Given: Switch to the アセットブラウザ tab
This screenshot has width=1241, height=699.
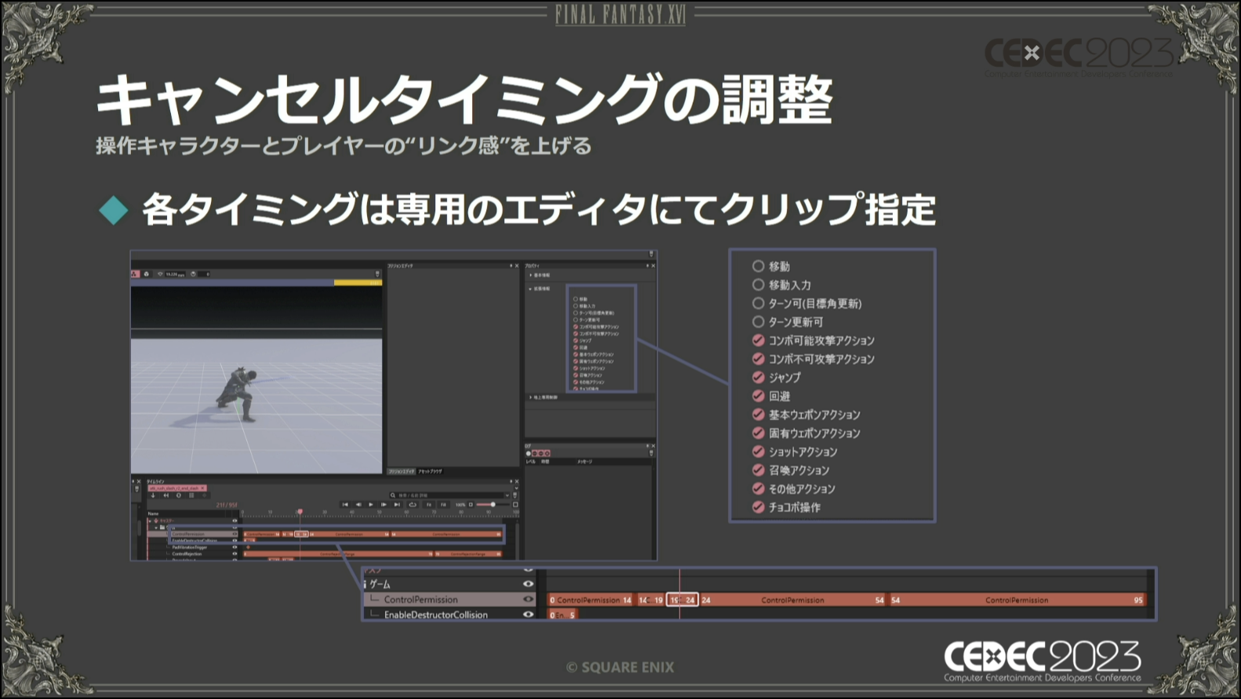Looking at the screenshot, I should pyautogui.click(x=430, y=472).
